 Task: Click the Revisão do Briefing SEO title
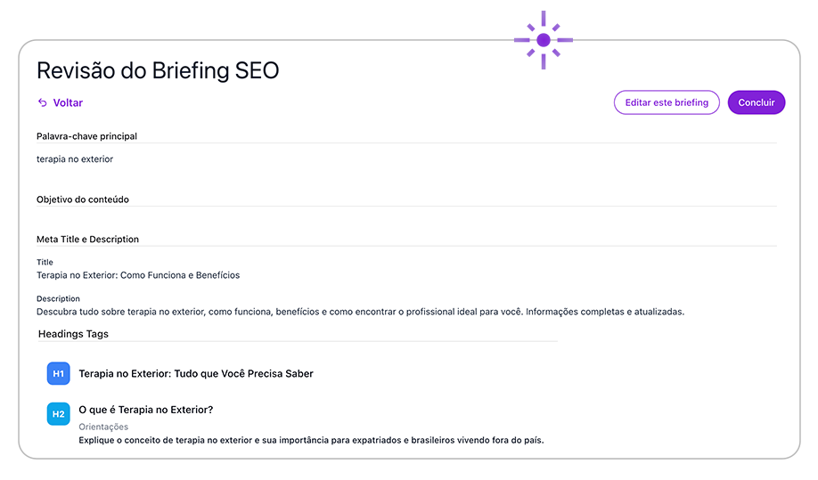158,70
